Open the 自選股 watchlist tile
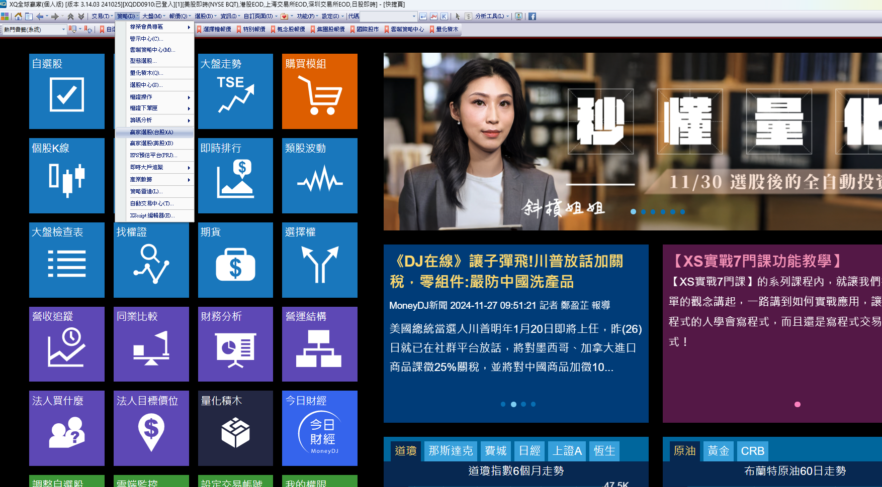The image size is (882, 487). [66, 91]
